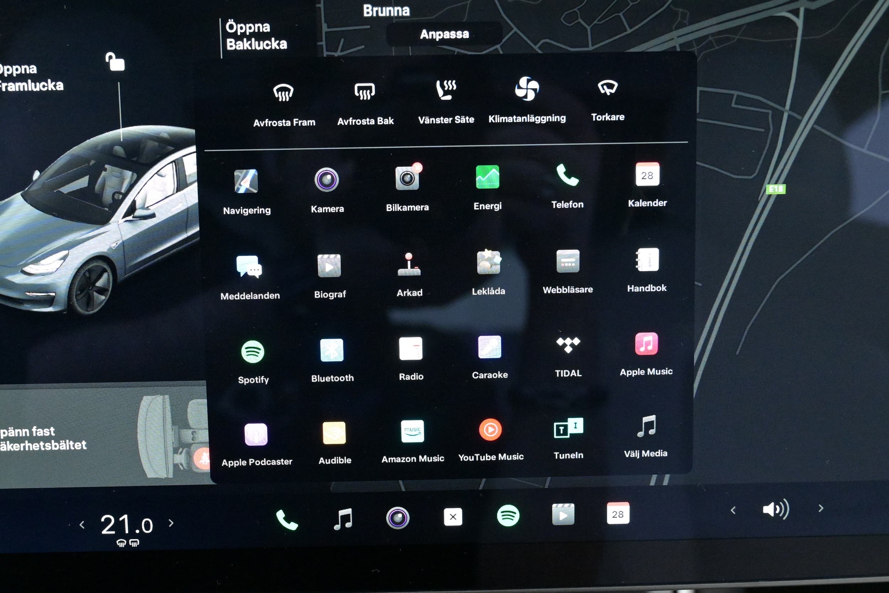Tap the E18 road marker on map
The width and height of the screenshot is (889, 593).
[x=776, y=189]
